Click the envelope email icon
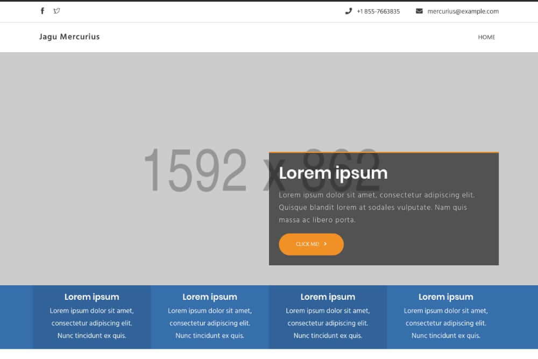The image size is (538, 359). [x=419, y=11]
